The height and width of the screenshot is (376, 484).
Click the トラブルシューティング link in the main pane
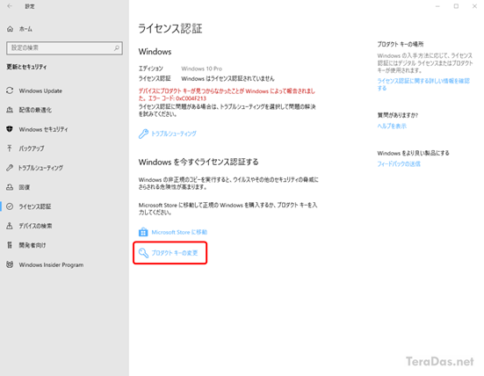[x=174, y=134]
